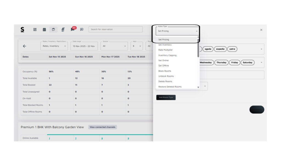The image size is (281, 158).
Task: Open the Source dropdown set to All
Action: (x=114, y=46)
